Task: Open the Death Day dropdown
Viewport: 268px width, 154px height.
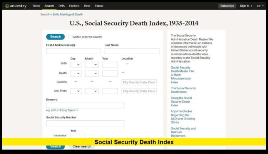Action: click(x=76, y=74)
